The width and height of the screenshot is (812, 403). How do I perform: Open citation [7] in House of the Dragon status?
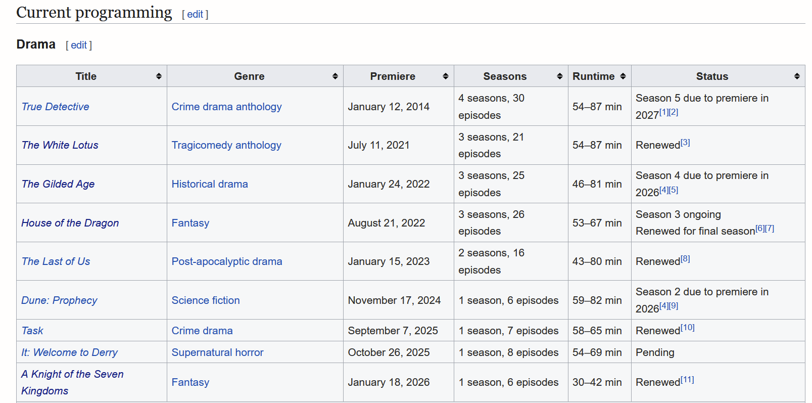[770, 229]
